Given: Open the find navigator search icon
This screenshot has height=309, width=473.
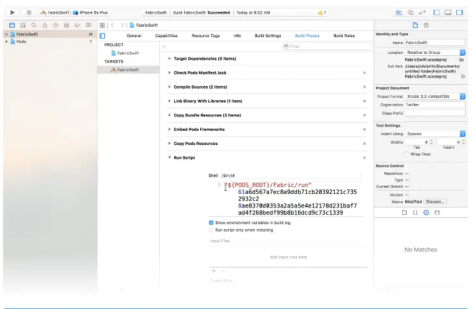Looking at the screenshot, I should (x=33, y=25).
